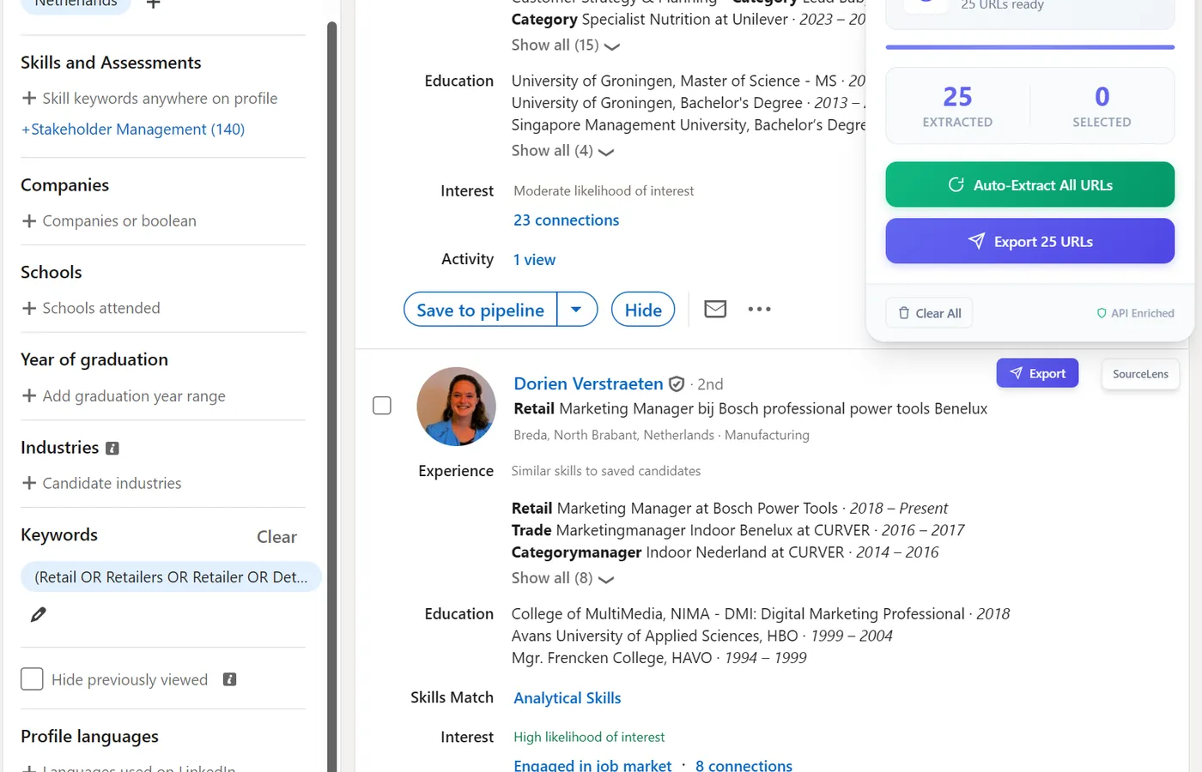
Task: Click the Export 25 URLs button
Action: (1029, 241)
